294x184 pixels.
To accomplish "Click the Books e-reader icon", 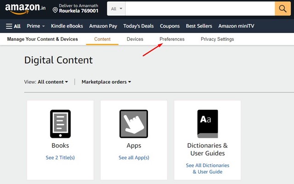I will (x=60, y=124).
